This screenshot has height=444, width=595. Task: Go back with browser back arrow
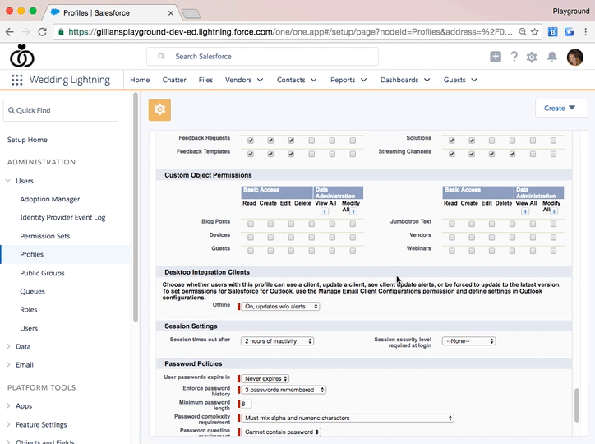pos(10,32)
